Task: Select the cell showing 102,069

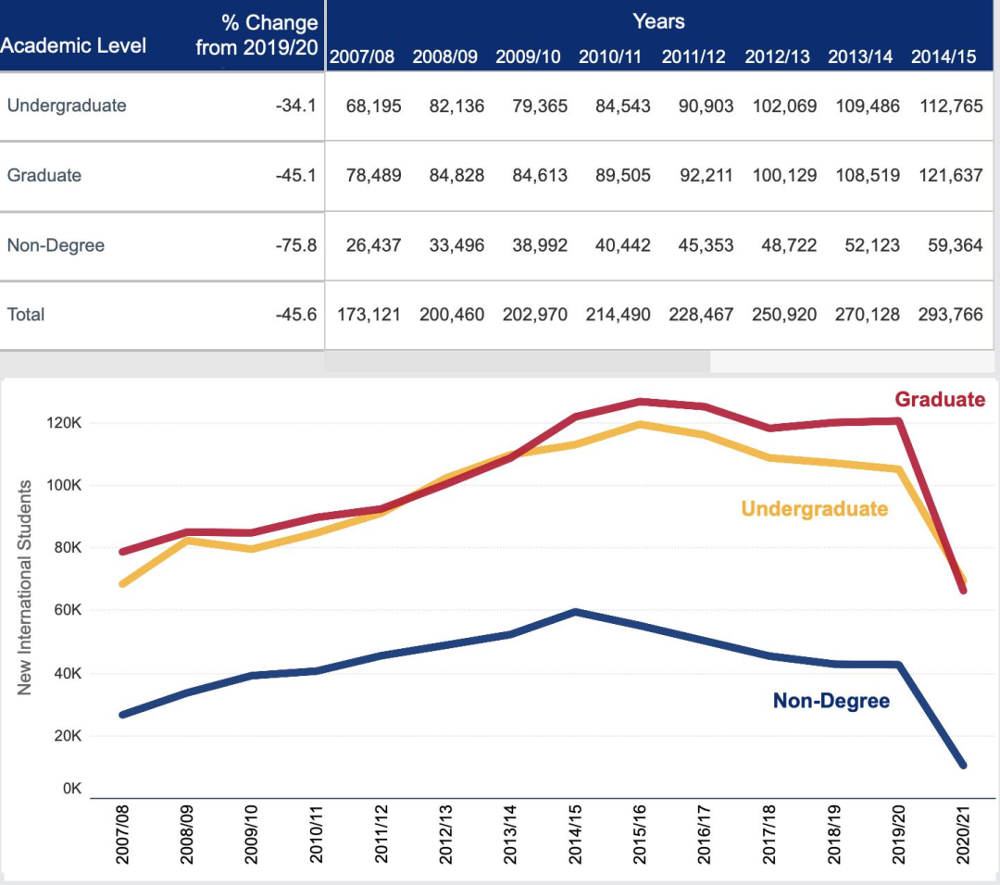Action: 784,106
